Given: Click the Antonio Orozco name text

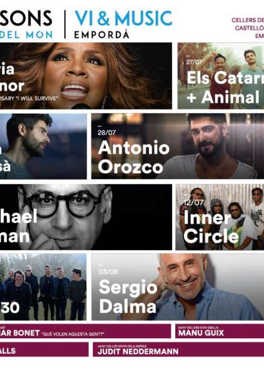Looking at the screenshot, I should pyautogui.click(x=134, y=158).
